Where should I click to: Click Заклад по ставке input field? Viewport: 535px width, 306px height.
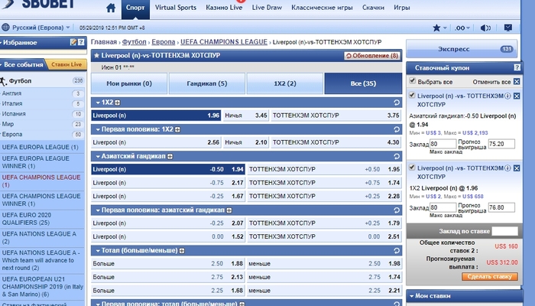[504, 231]
